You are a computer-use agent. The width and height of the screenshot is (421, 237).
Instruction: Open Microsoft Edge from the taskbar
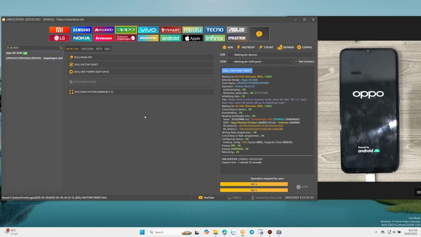pos(224,232)
